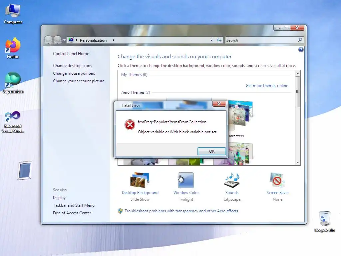Click the Window Color text link
This screenshot has height=256, width=341.
[x=186, y=193]
